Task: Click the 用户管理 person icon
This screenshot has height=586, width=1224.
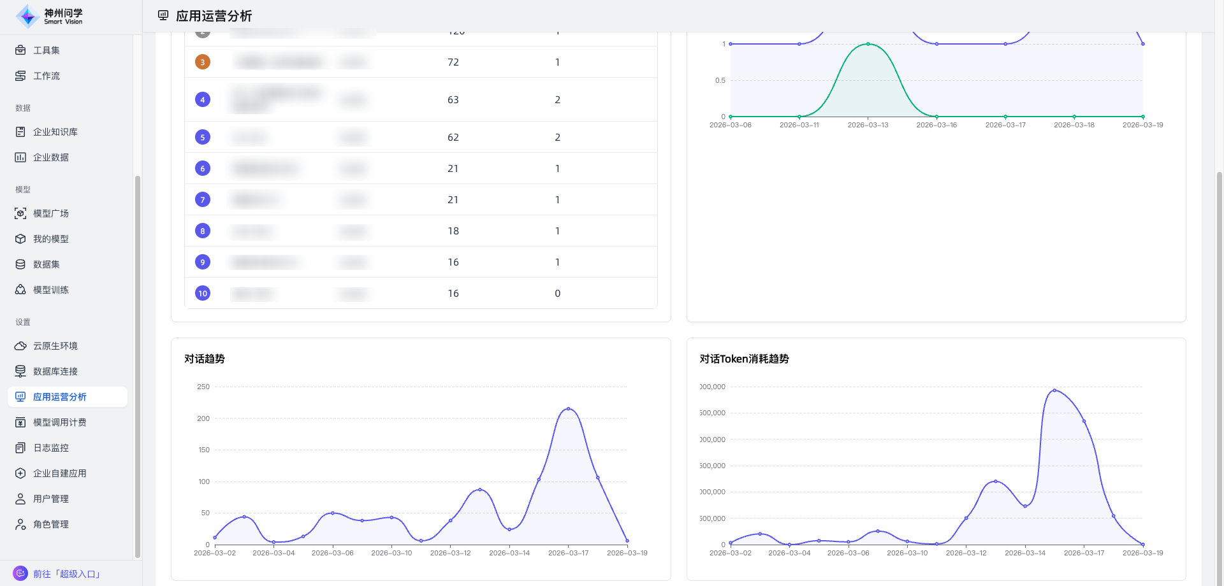Action: click(x=20, y=499)
